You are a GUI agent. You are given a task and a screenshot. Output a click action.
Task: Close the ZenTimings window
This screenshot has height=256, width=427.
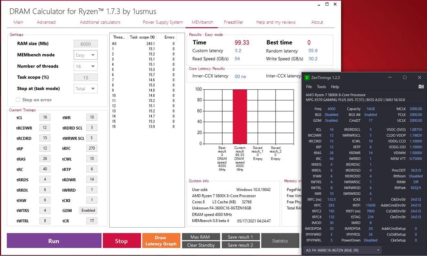(x=419, y=78)
